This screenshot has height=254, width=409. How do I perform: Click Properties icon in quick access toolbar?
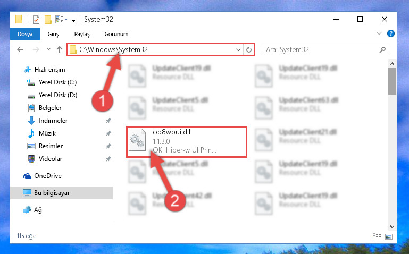point(36,20)
